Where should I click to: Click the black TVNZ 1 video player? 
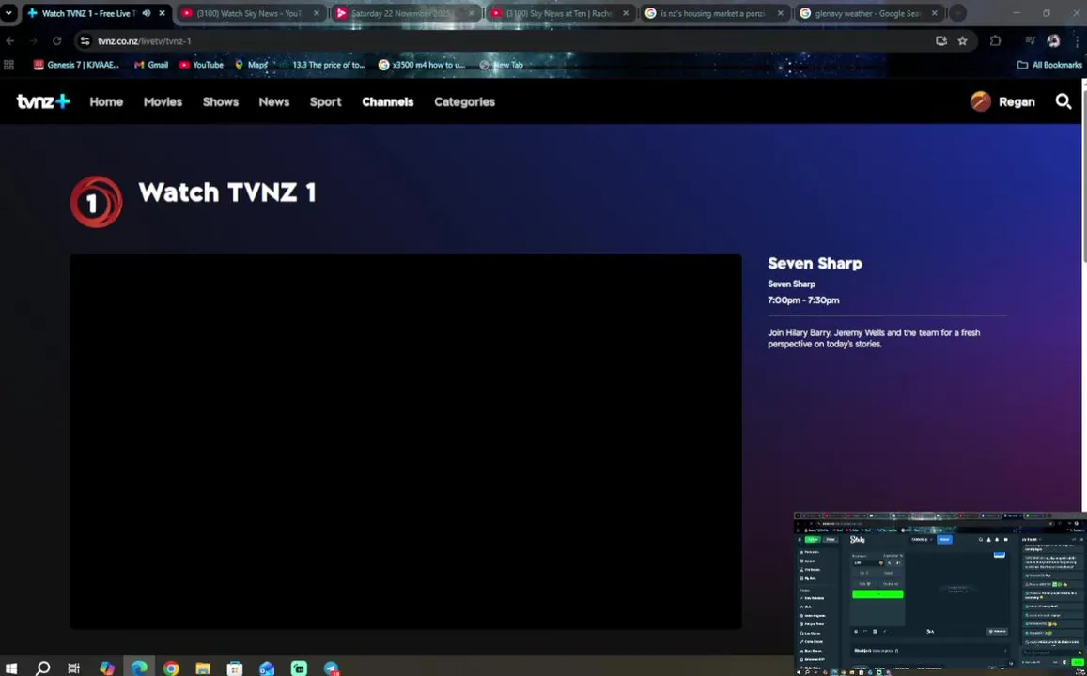pos(406,441)
